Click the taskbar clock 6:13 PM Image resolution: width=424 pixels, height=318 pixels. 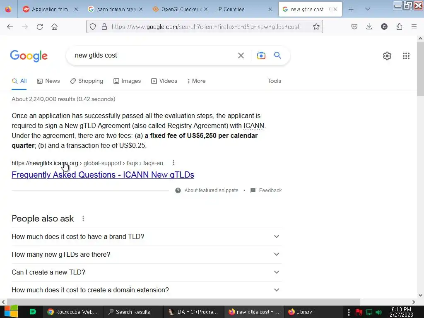coord(401,312)
